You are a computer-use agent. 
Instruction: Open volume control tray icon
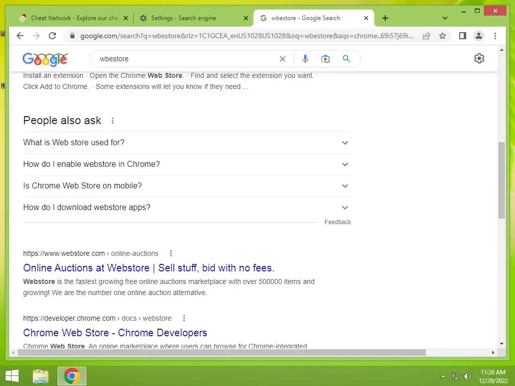pos(468,376)
